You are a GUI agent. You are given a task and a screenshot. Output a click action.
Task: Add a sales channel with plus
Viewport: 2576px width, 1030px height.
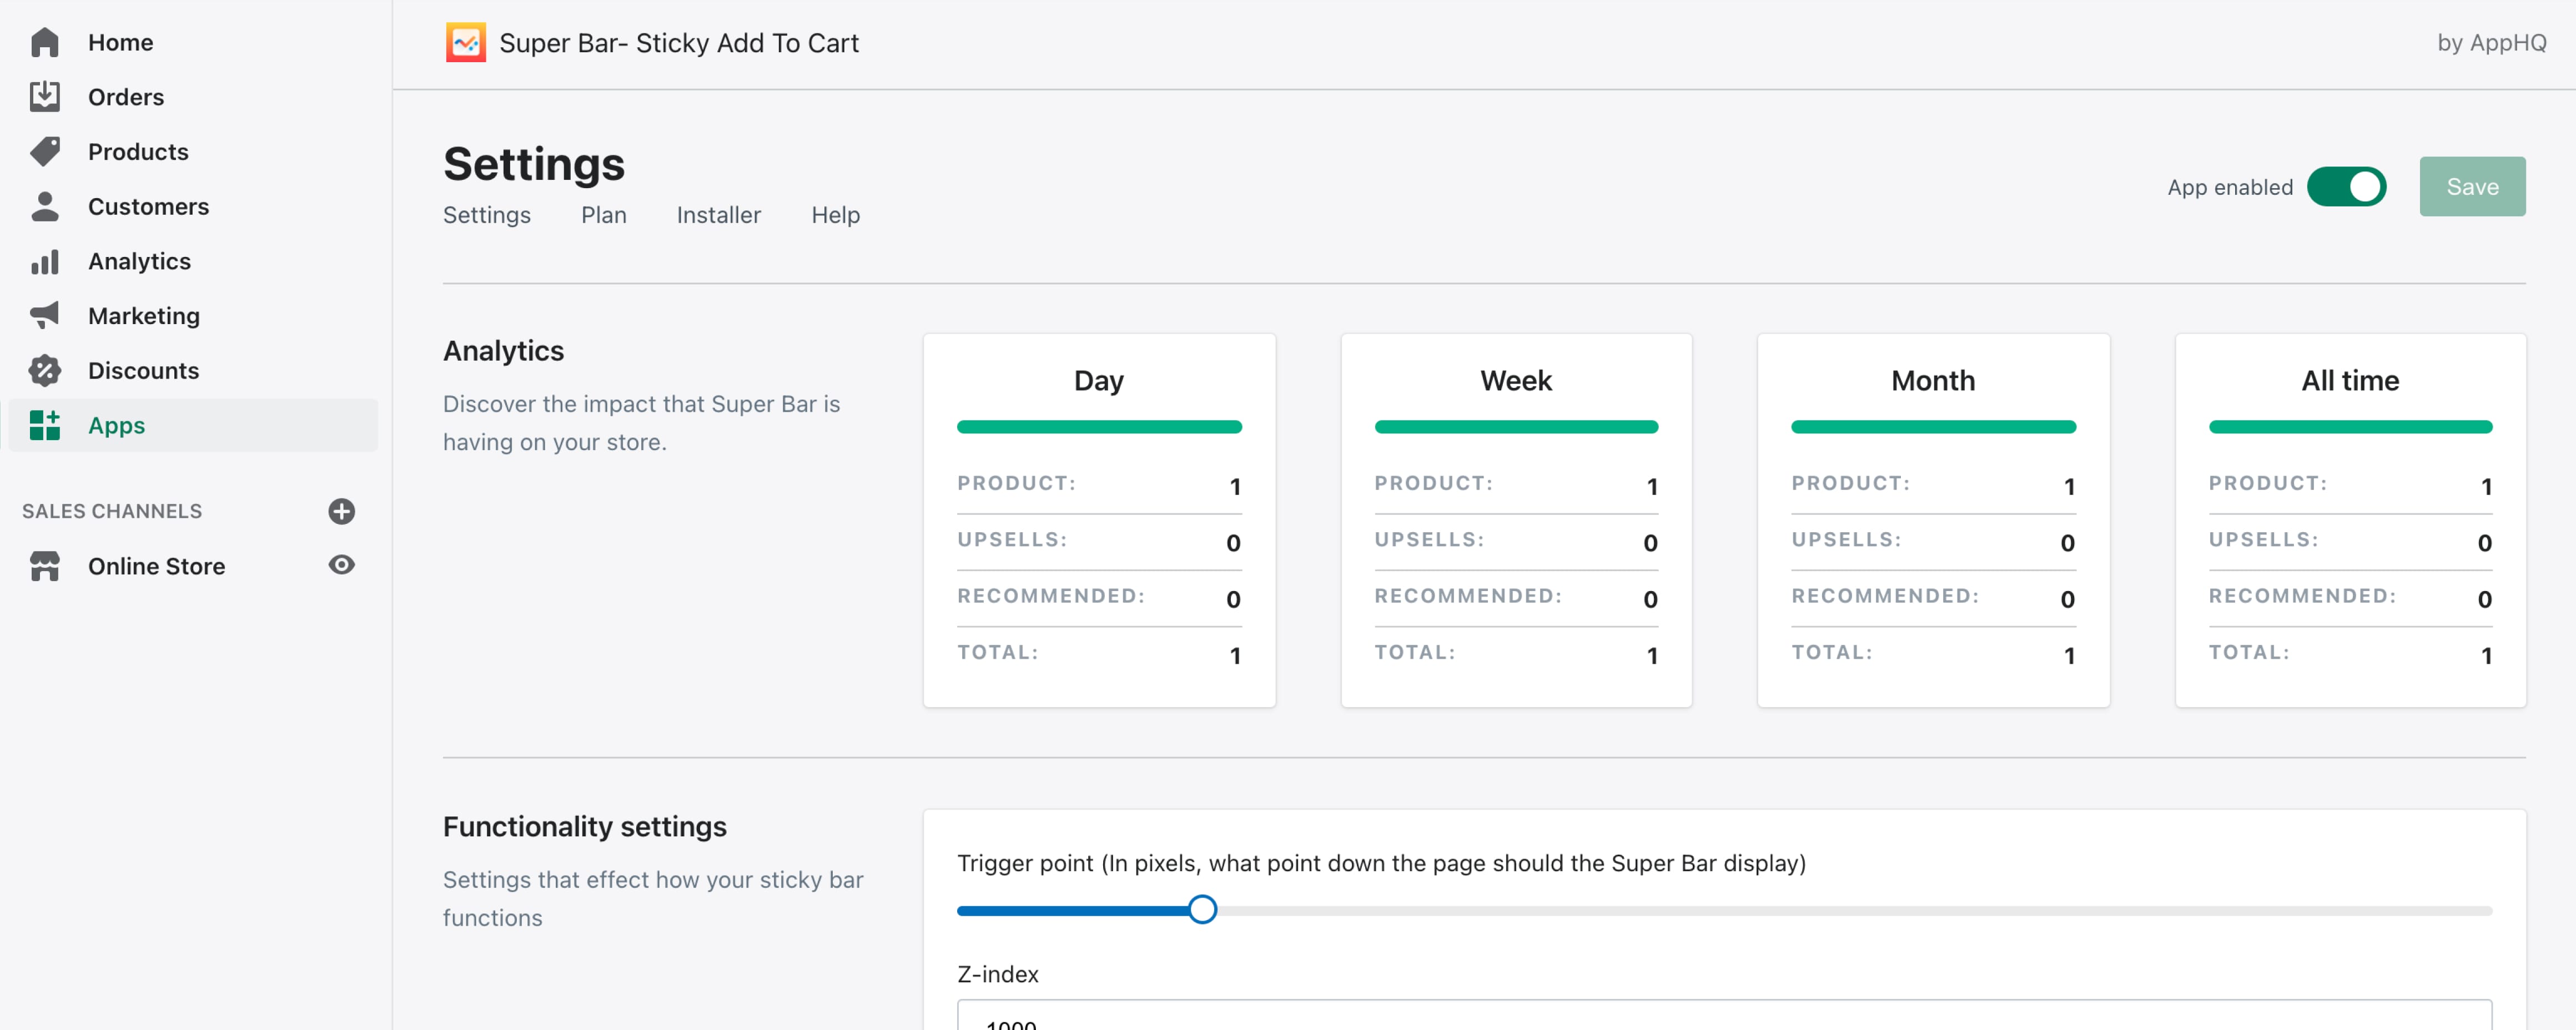pyautogui.click(x=341, y=511)
